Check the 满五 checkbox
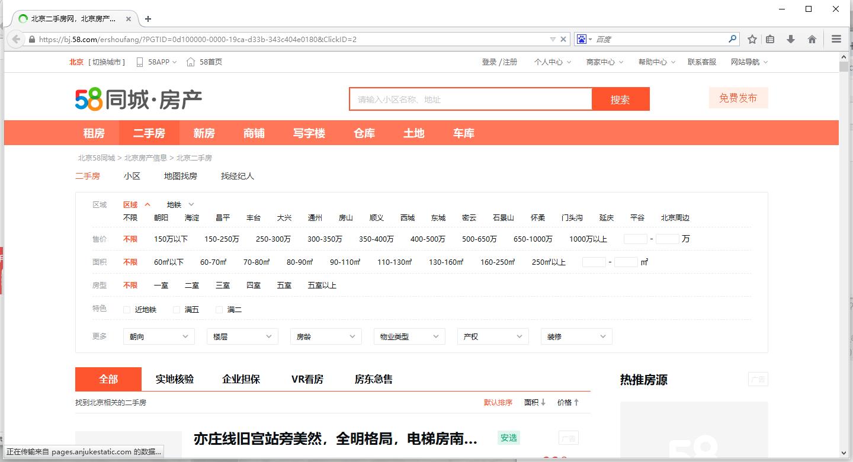The image size is (853, 462). [x=176, y=309]
